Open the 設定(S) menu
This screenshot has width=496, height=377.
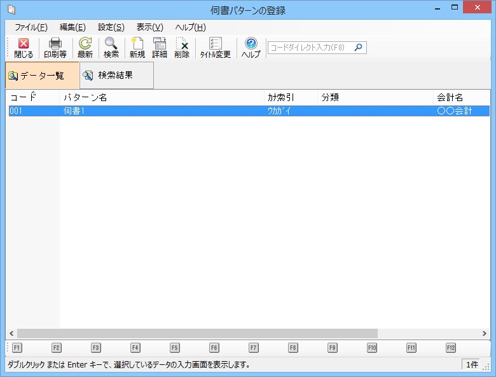click(x=111, y=27)
